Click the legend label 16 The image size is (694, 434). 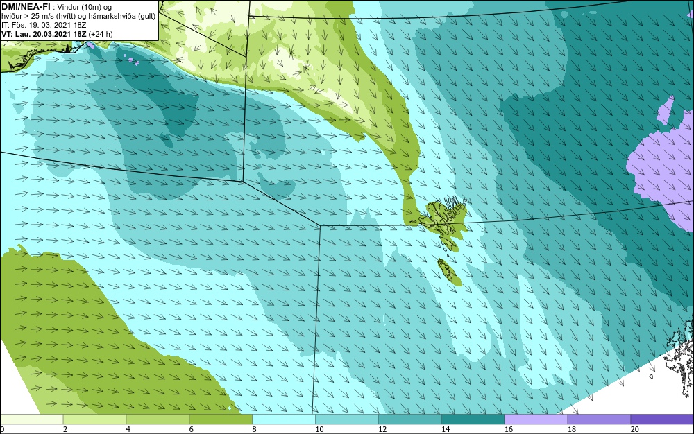tap(509, 429)
